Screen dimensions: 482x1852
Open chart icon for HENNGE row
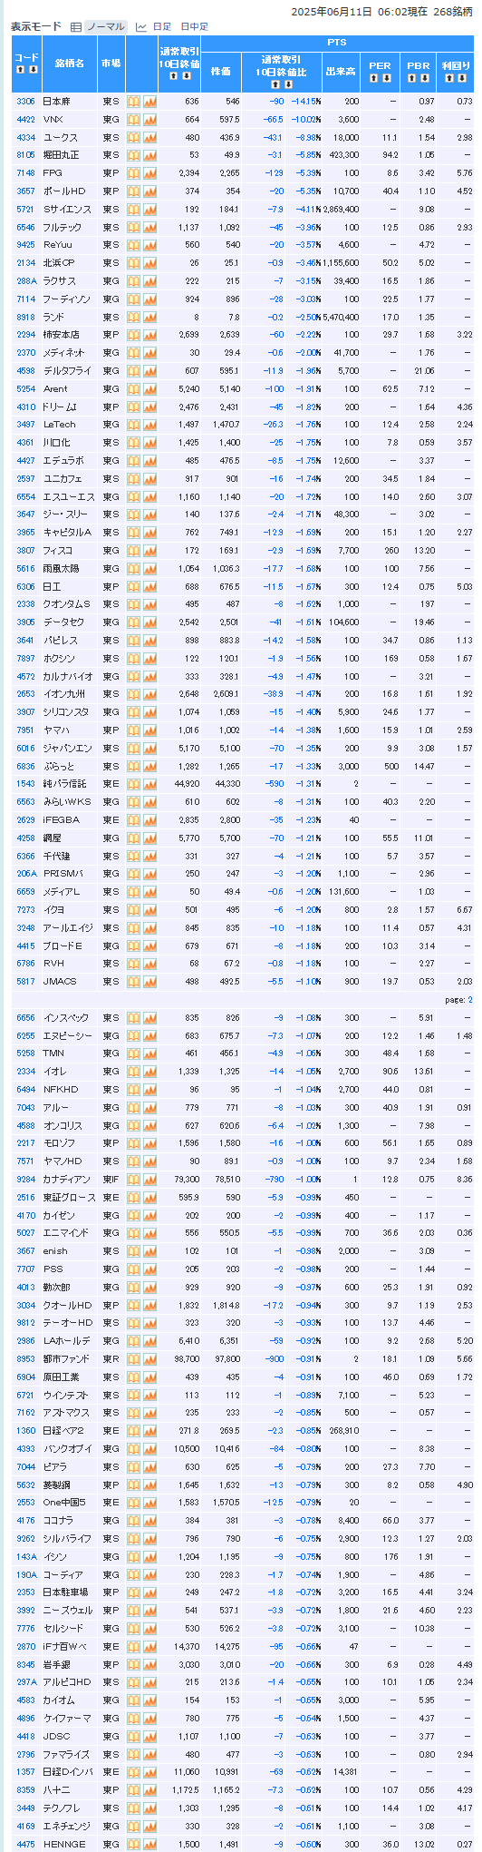(x=149, y=1844)
